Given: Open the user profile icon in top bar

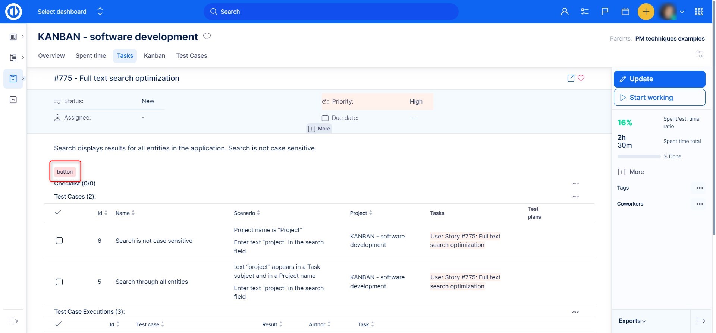Looking at the screenshot, I should pos(565,12).
